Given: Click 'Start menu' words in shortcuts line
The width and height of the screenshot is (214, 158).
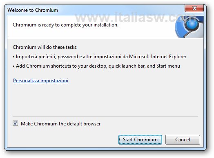Looking at the screenshot, I should 168,66.
